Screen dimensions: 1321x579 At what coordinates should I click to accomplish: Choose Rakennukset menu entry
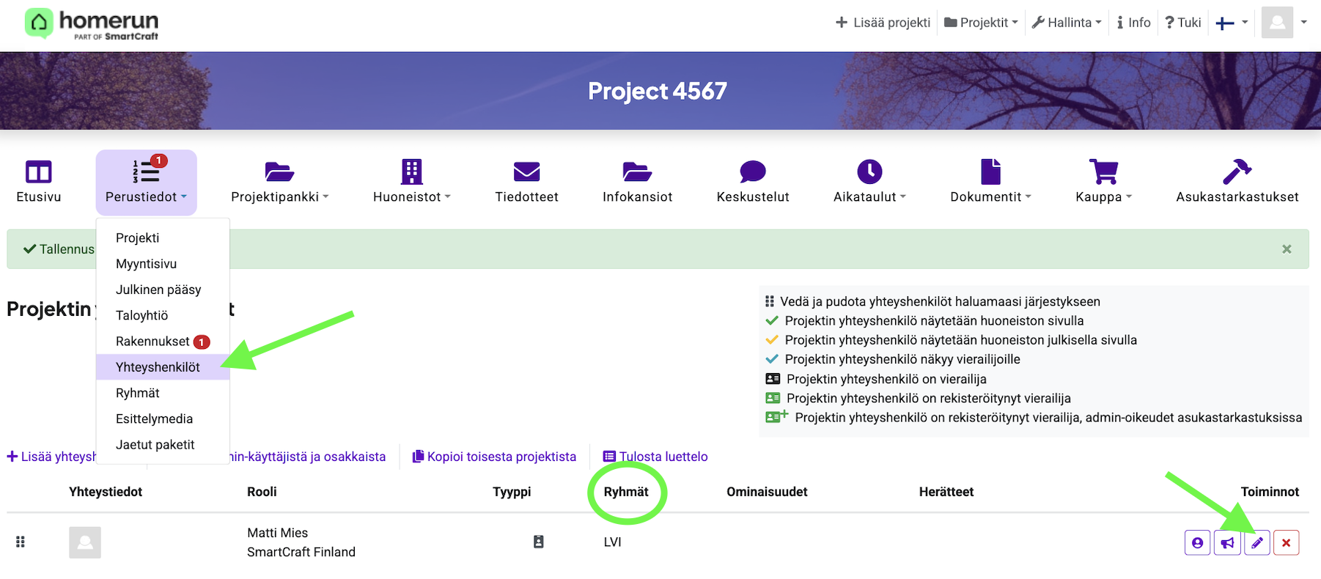(x=152, y=342)
